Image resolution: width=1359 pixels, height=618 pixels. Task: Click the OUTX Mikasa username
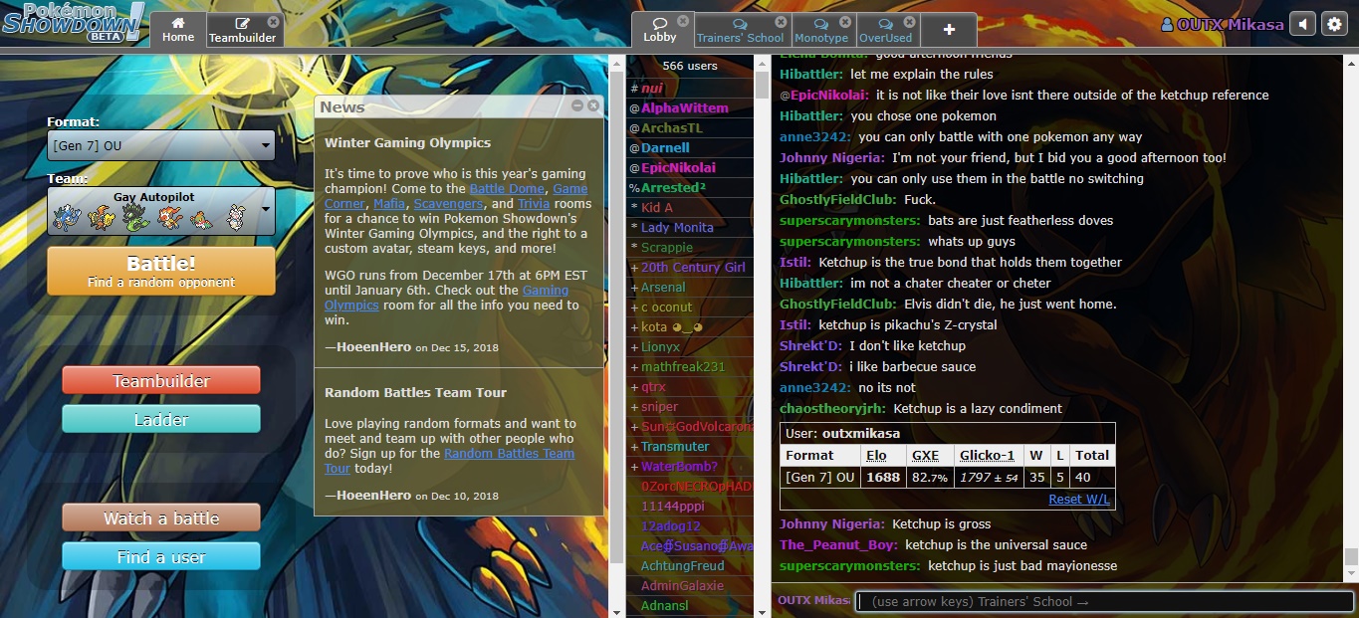pos(1223,25)
